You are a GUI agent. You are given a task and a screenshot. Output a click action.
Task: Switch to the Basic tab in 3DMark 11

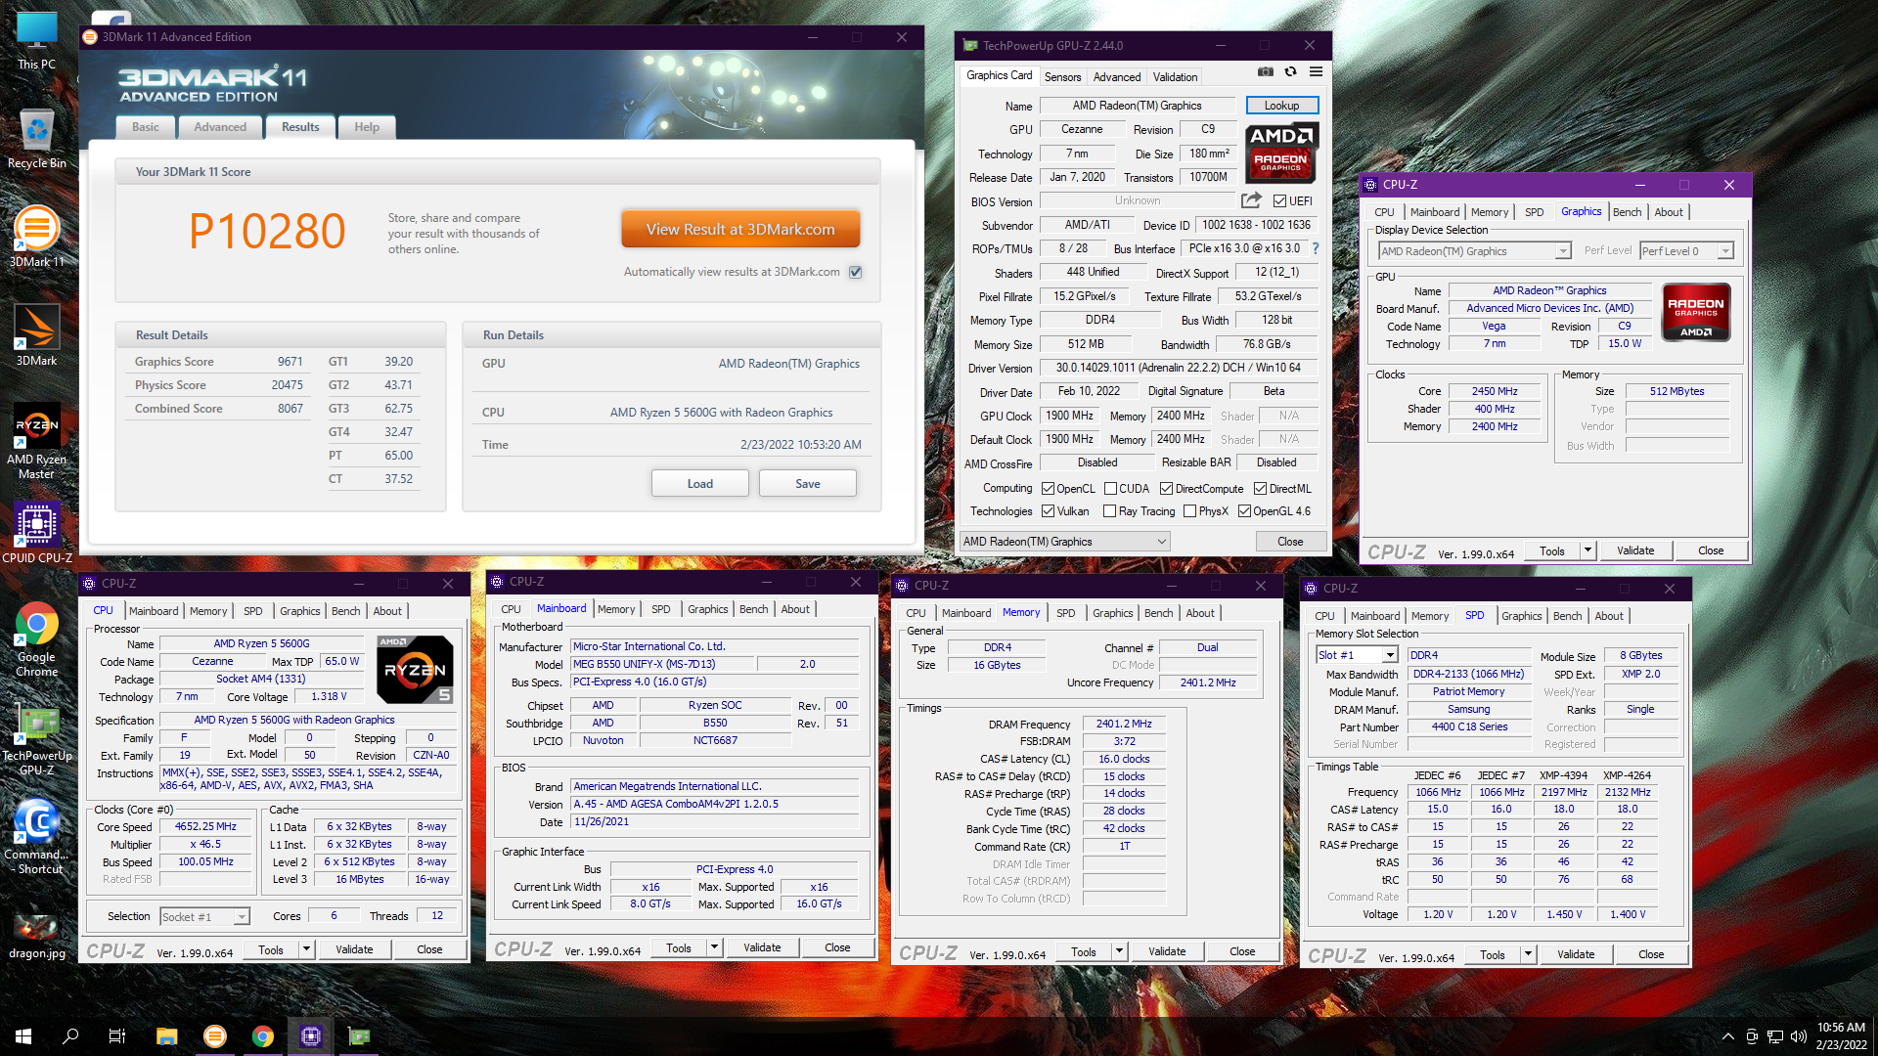[146, 127]
